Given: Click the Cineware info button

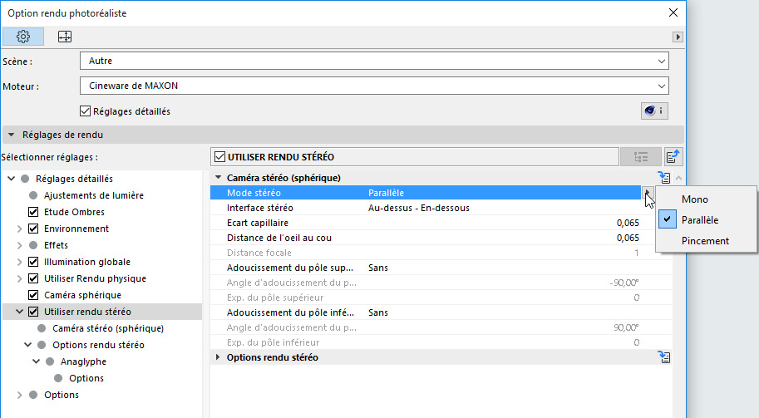Looking at the screenshot, I should [x=654, y=111].
